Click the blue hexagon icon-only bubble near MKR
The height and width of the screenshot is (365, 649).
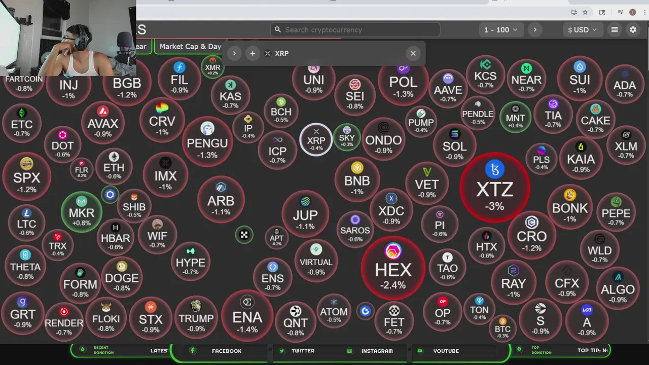tap(110, 195)
